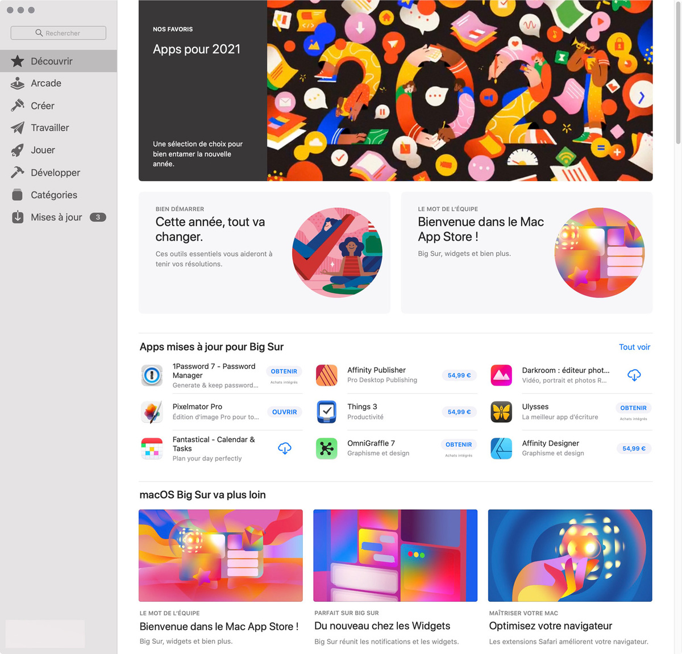Click the Affinity Publisher title text
Viewport: 682px width, 654px height.
pyautogui.click(x=376, y=370)
